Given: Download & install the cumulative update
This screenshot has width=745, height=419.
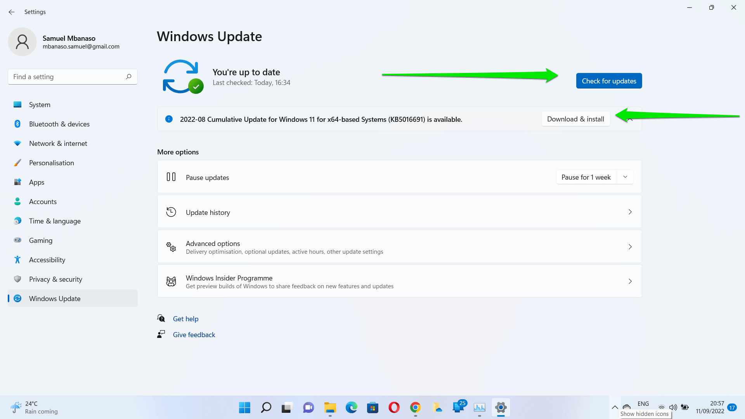Looking at the screenshot, I should tap(575, 119).
